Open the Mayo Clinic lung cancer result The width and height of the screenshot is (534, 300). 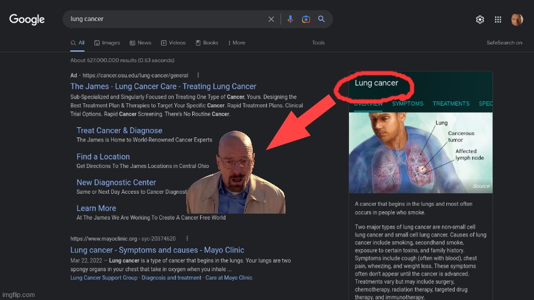(x=157, y=250)
